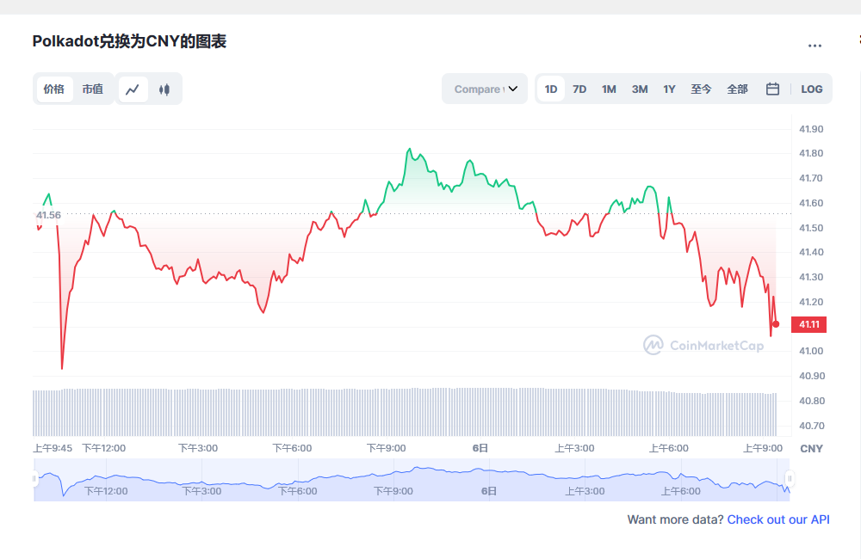Toggle the LOG scale
This screenshot has width=861, height=559.
coord(811,89)
